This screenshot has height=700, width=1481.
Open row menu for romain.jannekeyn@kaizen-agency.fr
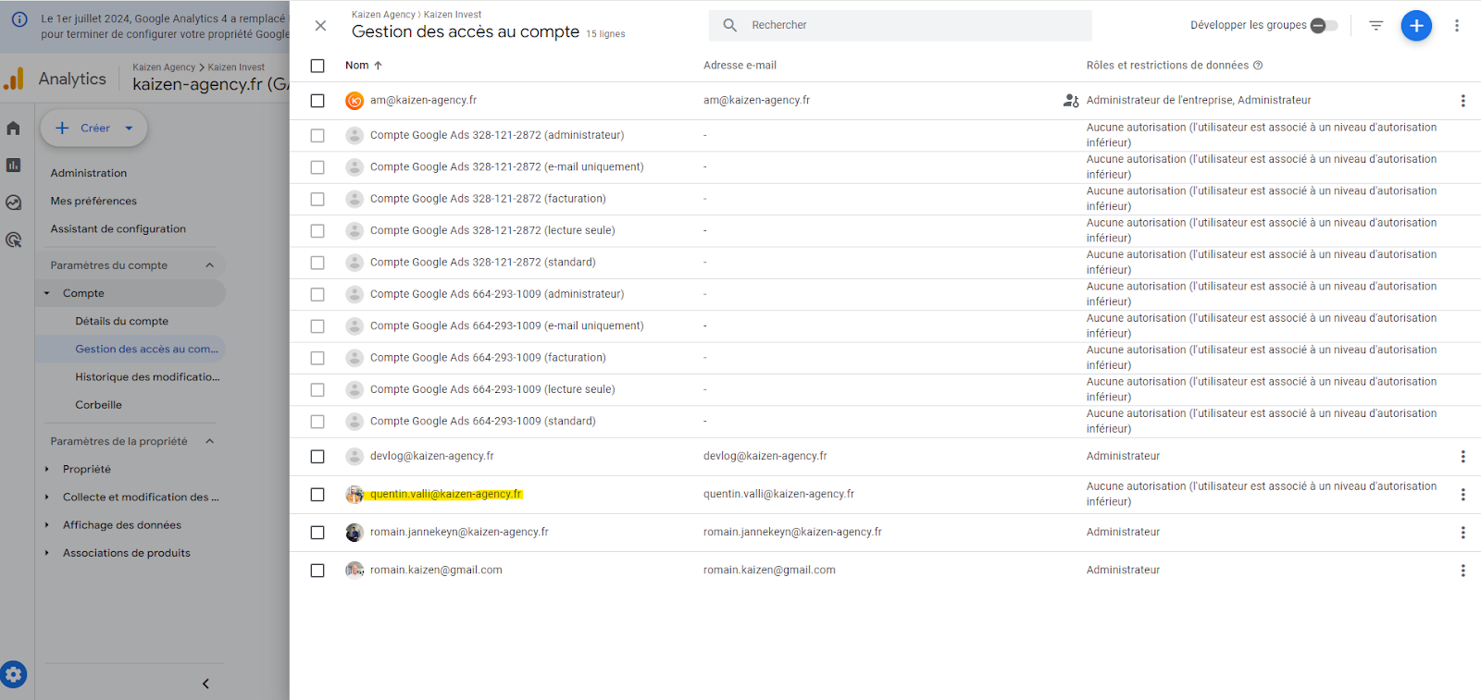coord(1462,533)
